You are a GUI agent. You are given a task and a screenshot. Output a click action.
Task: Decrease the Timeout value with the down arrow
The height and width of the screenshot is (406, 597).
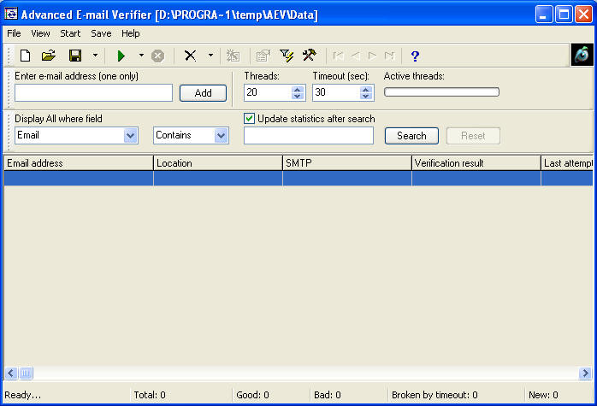366,97
